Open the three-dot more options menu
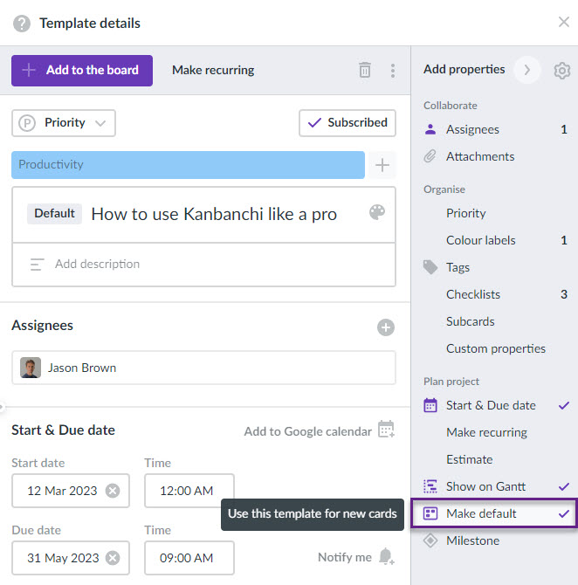Viewport: 578px width, 585px height. (x=393, y=70)
